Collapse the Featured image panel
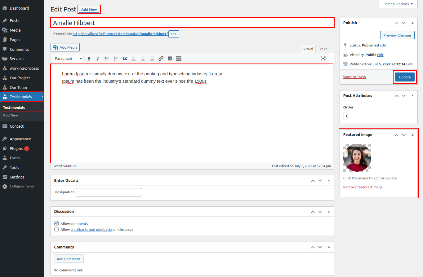The width and height of the screenshot is (423, 277). (x=412, y=135)
